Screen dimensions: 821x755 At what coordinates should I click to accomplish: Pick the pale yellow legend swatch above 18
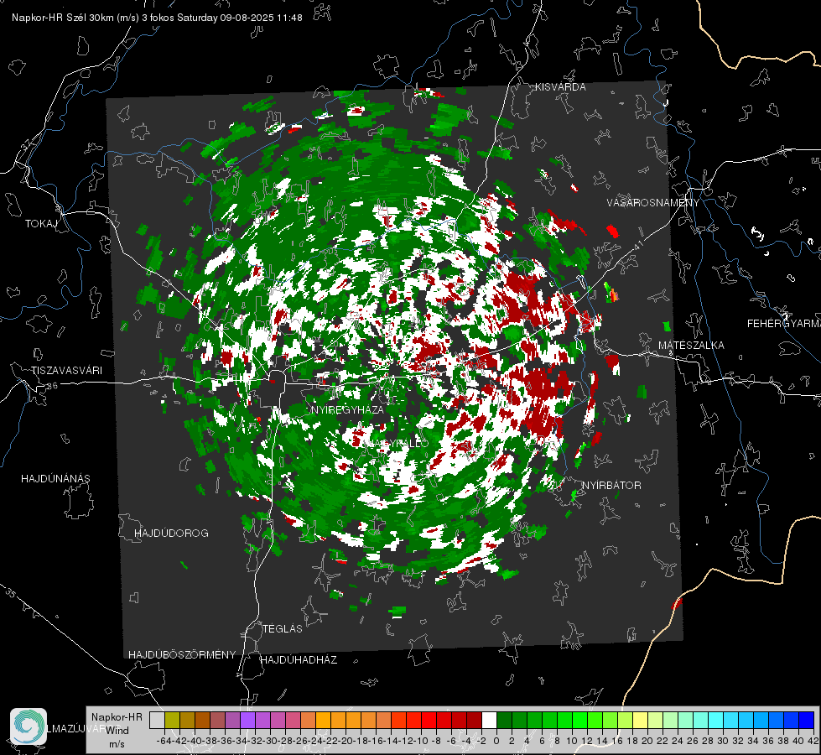click(x=640, y=720)
